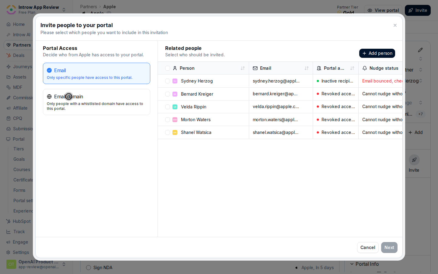Open the Introw App Review workspace switcher
The width and height of the screenshot is (438, 274).
36,10
